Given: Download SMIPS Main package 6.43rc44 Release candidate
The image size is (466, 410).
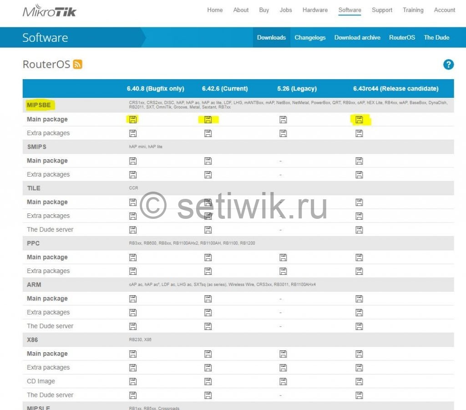Looking at the screenshot, I should tap(360, 161).
